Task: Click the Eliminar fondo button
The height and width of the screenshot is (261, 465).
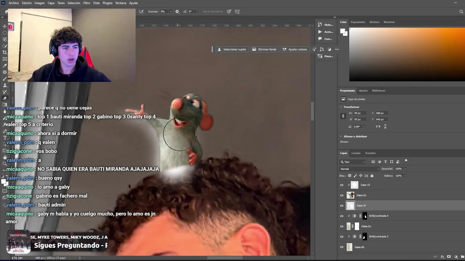Action: (264, 49)
